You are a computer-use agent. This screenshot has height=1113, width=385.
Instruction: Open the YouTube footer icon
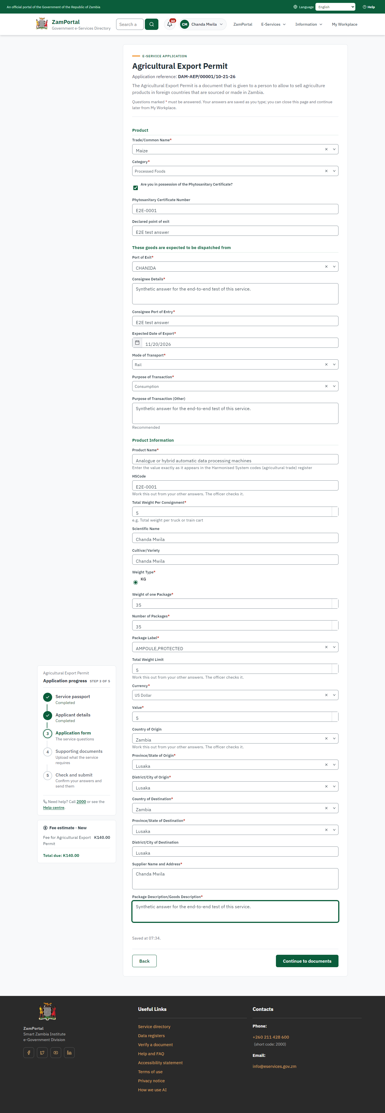click(x=56, y=1053)
